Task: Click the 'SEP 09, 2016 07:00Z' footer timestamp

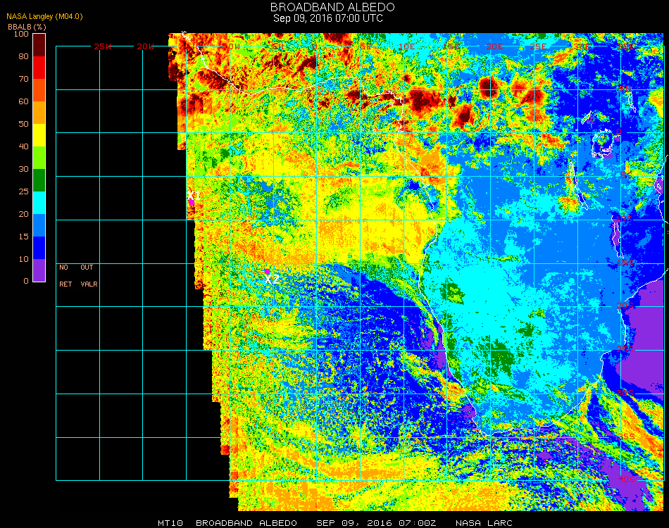Action: (x=376, y=523)
